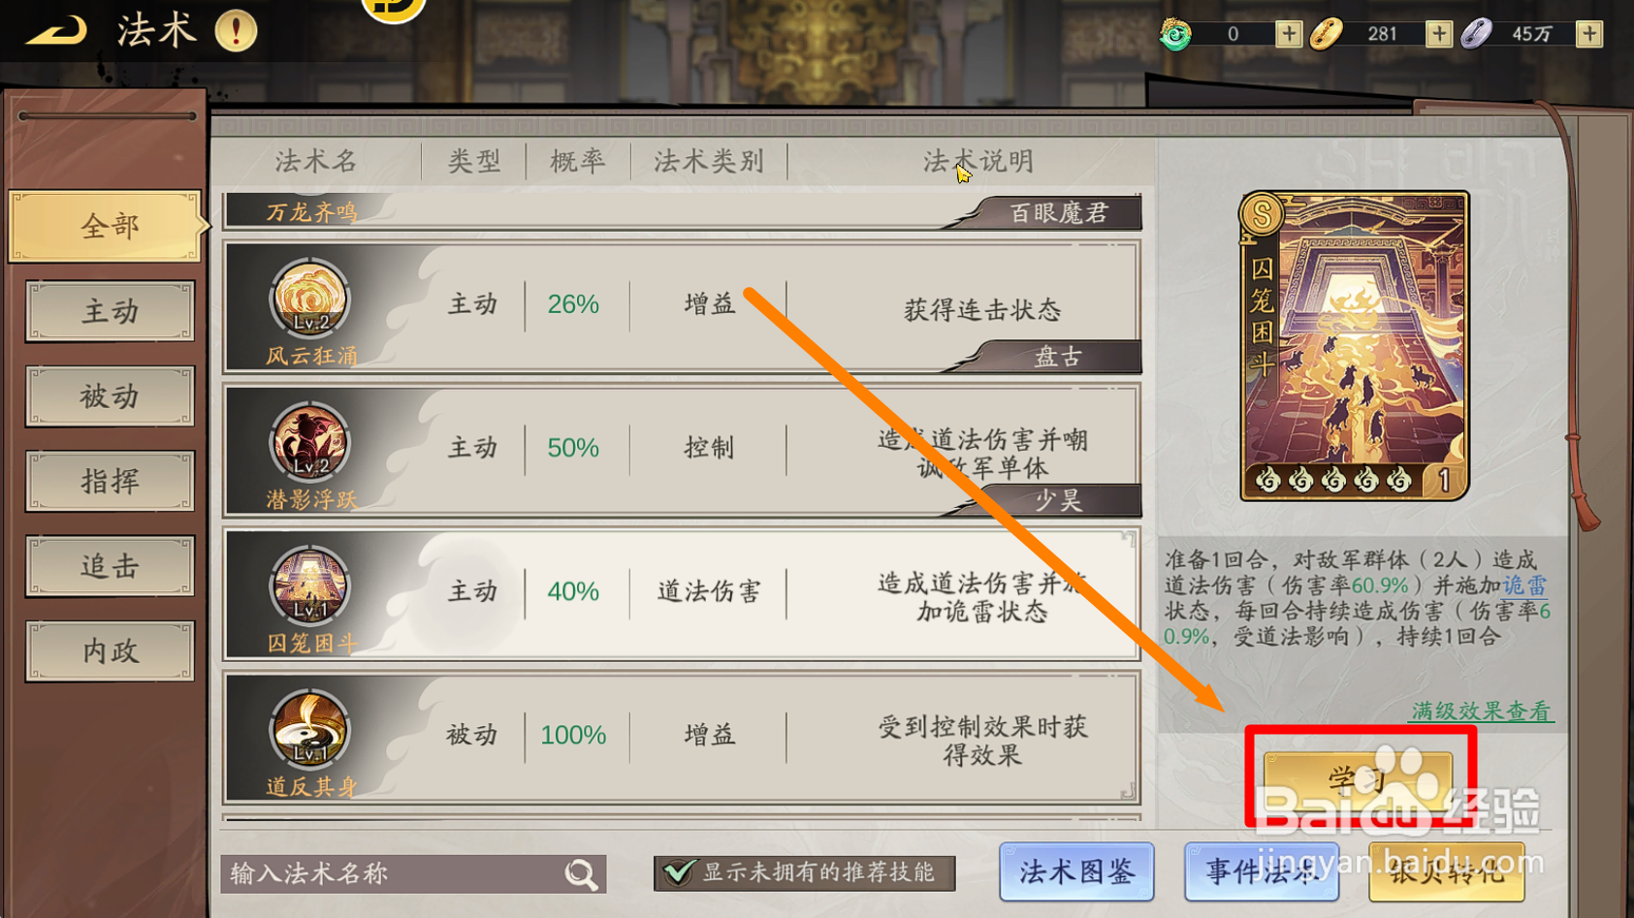This screenshot has width=1634, height=918.
Task: Open the 满级效果查看 link
Action: click(1481, 711)
